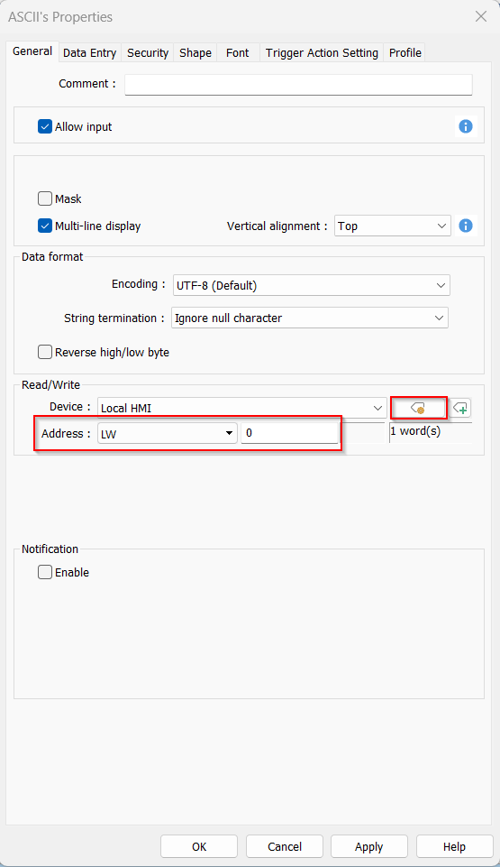Click the add new tag icon with plus
Screen dimensions: 500x867
tap(460, 409)
